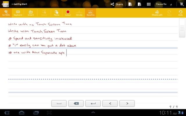Toggle Disable edit mode

[x=157, y=13]
